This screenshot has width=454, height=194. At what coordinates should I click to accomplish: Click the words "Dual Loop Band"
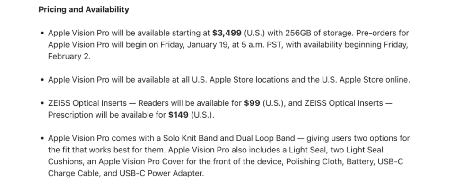[265, 138]
